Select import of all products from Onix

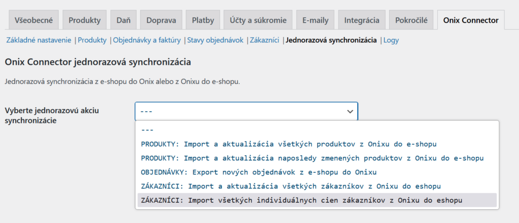pyautogui.click(x=288, y=144)
